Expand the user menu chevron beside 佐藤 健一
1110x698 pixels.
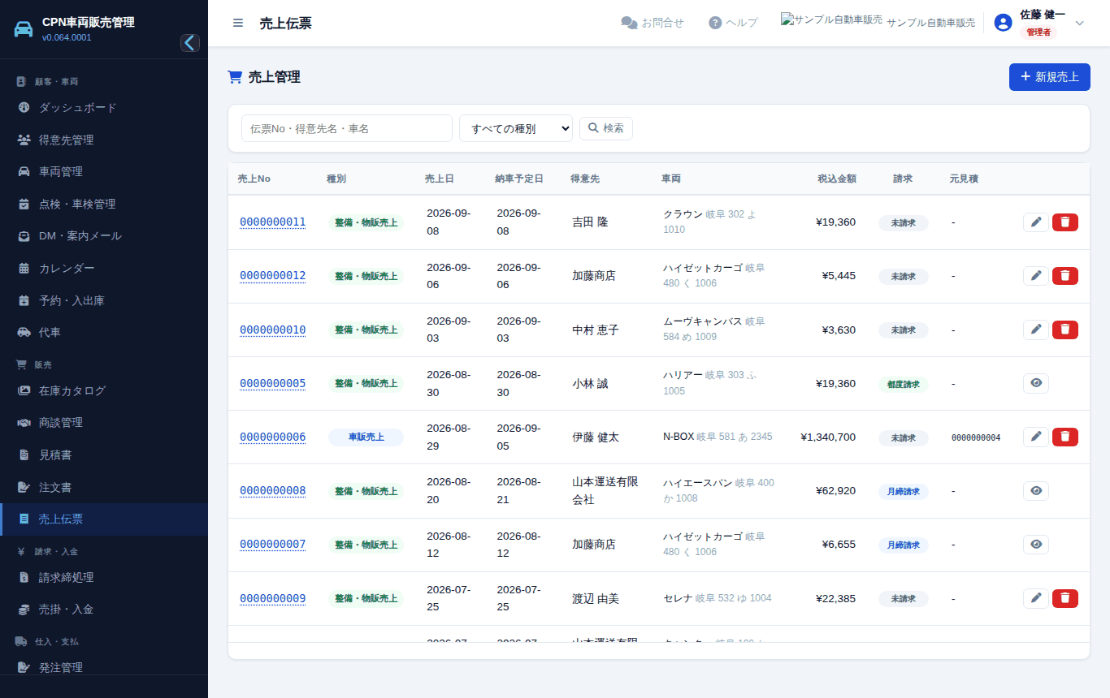click(x=1080, y=23)
